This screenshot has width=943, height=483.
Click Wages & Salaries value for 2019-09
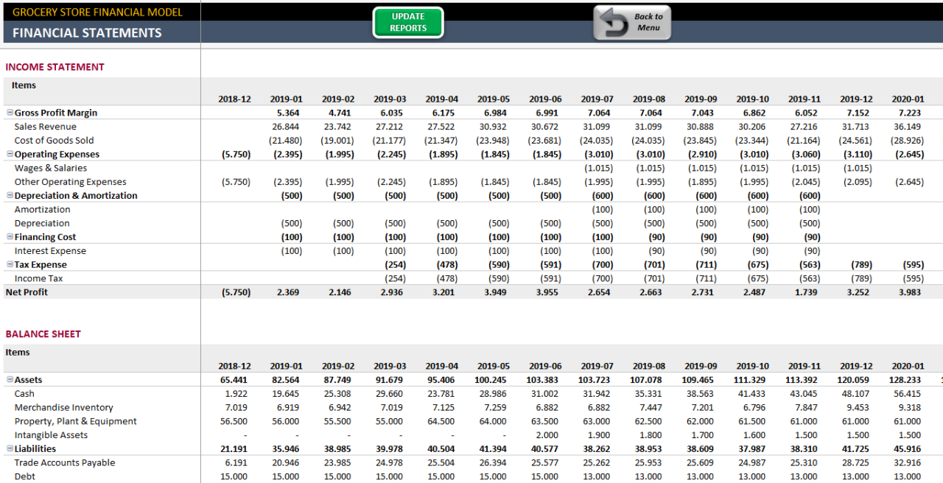[702, 168]
